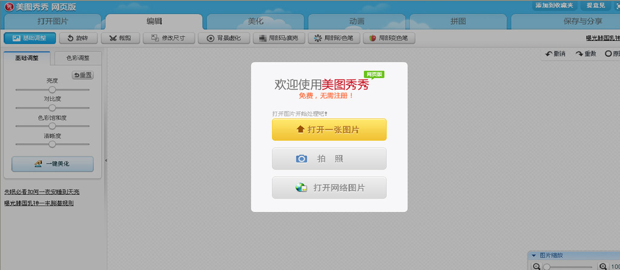Viewport: 620px width, 270px height.
Task: Open the top-right 曝光韩国 link
Action: 602,38
